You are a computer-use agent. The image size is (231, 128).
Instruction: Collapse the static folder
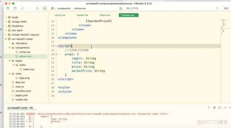[x=9, y=73]
